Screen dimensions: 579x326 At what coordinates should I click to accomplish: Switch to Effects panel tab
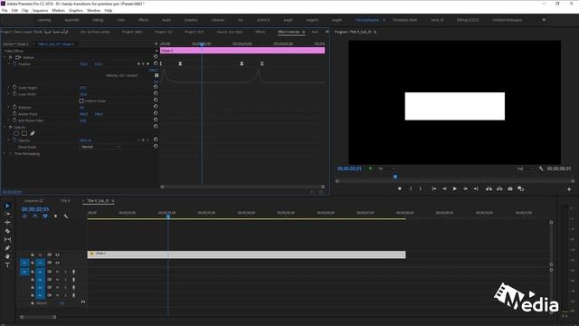pos(260,33)
